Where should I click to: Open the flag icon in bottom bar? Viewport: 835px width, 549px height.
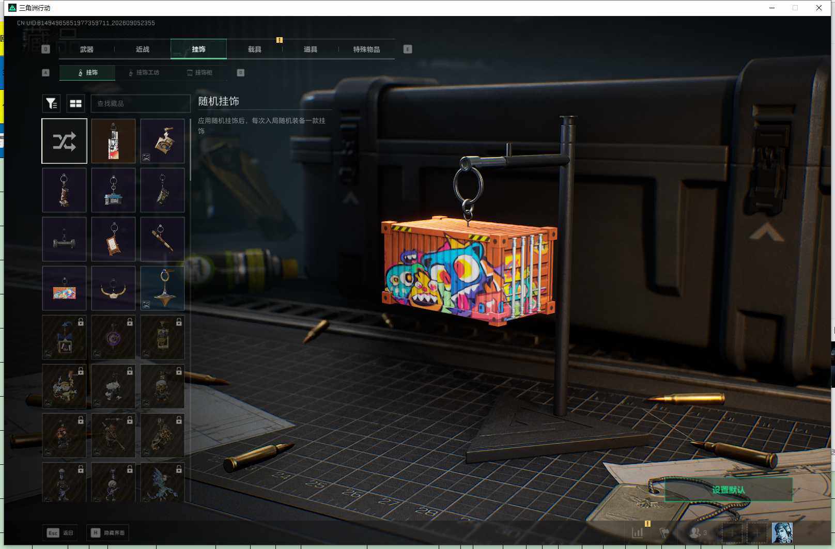(664, 532)
